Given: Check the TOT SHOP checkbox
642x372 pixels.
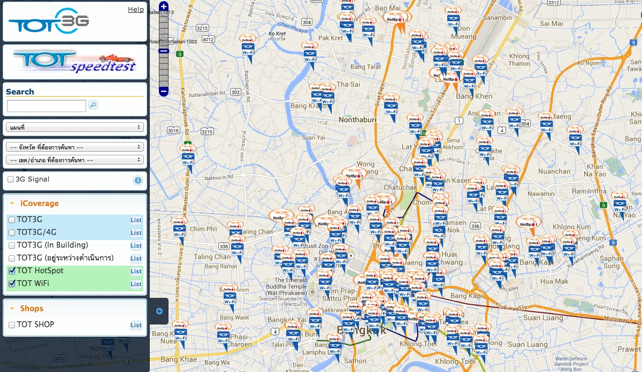Looking at the screenshot, I should 12,325.
